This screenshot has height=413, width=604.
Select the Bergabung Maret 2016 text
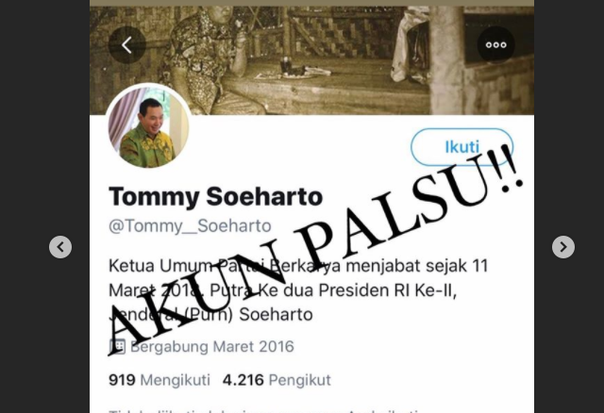click(211, 346)
